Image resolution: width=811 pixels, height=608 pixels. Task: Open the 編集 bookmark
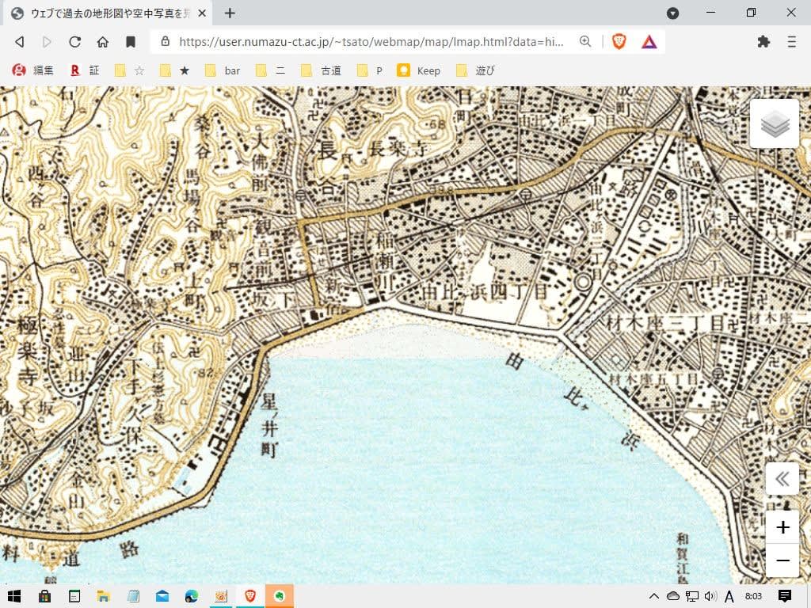tap(33, 70)
